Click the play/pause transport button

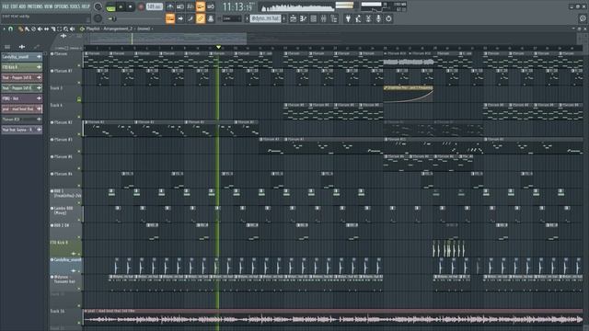(x=121, y=6)
